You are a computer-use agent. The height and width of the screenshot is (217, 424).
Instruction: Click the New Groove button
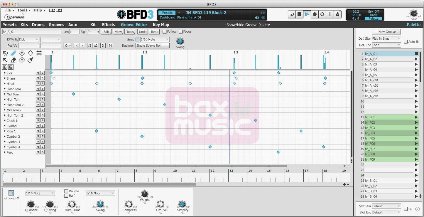coord(387,32)
